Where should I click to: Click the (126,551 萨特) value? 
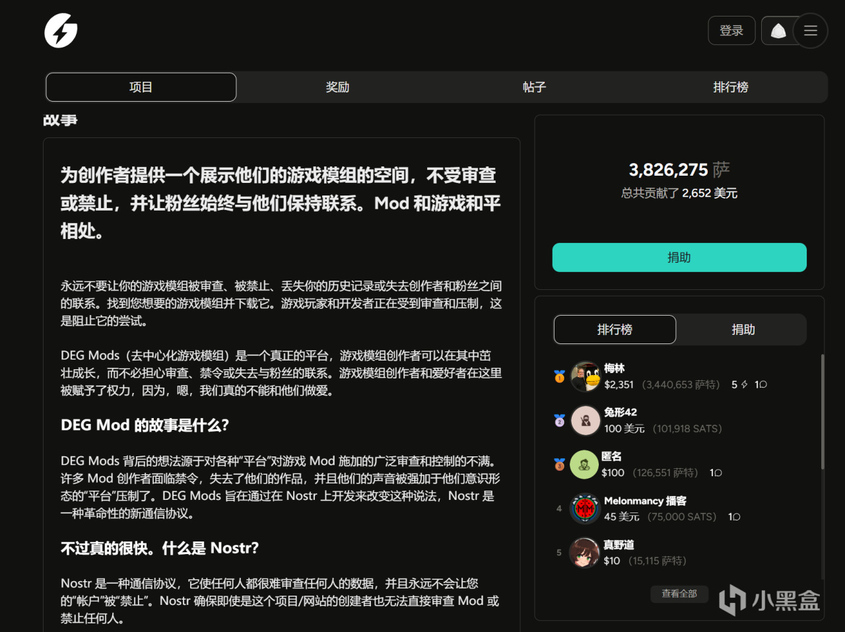665,473
